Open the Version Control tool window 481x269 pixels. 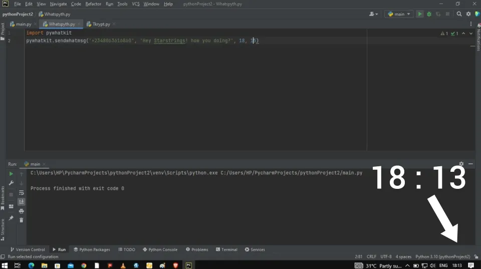pyautogui.click(x=28, y=249)
